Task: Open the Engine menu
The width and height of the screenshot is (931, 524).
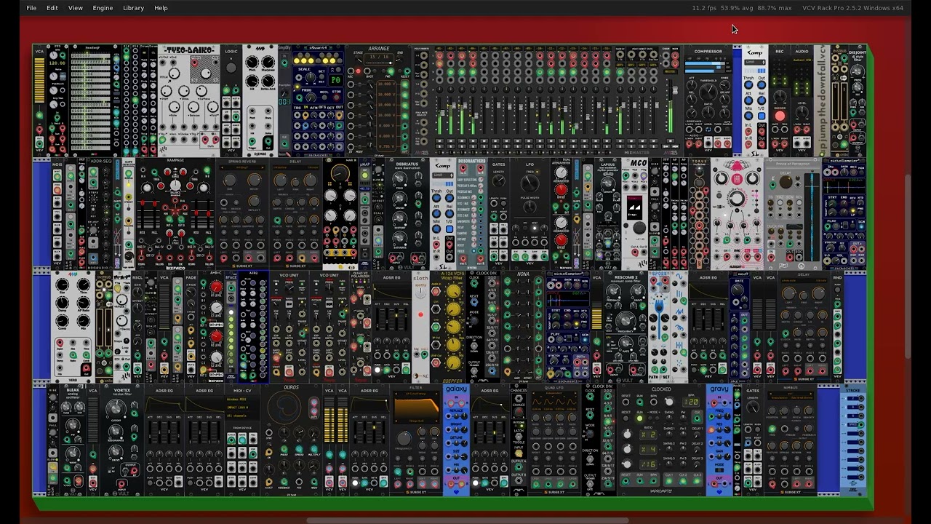Action: [103, 8]
